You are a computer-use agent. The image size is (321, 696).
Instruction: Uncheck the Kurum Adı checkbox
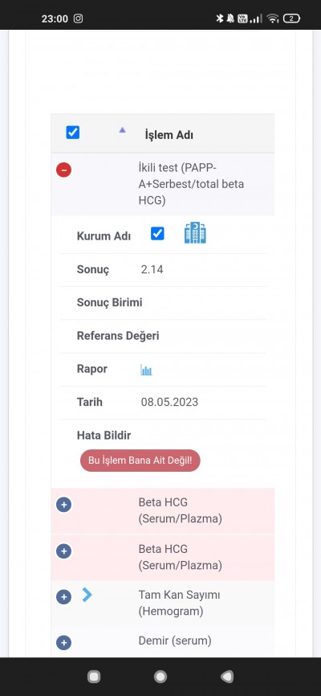[x=157, y=234]
